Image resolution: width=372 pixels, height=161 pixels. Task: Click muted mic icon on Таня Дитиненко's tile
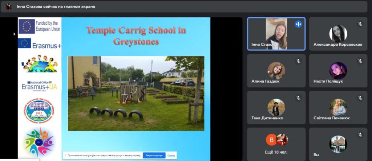coord(298,98)
